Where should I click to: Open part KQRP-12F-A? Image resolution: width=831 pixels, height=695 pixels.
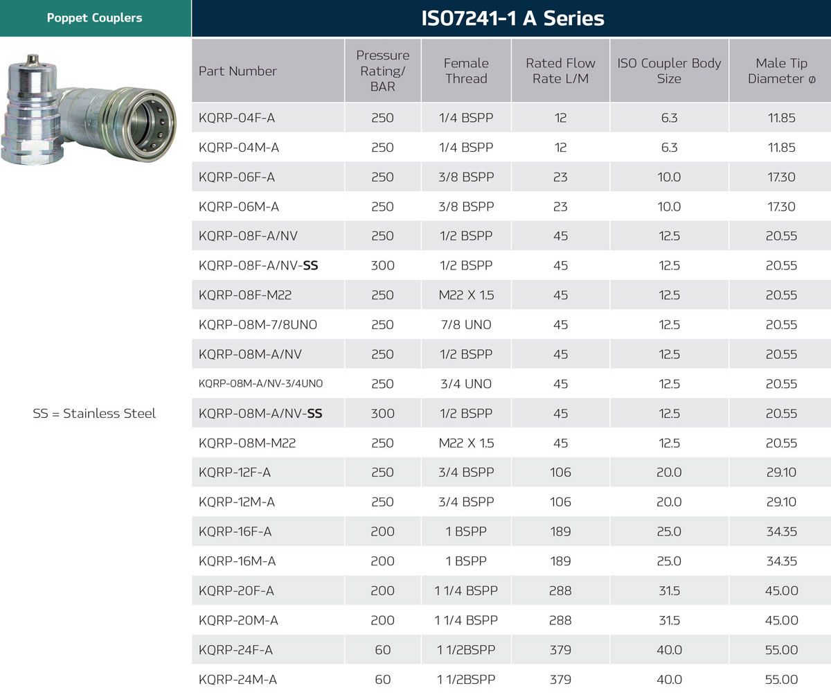pyautogui.click(x=235, y=473)
